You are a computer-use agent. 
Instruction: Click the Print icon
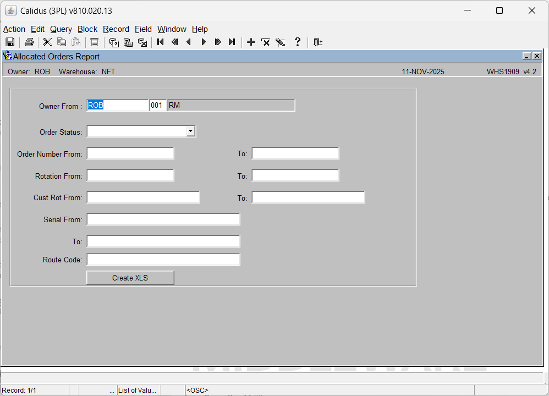tap(29, 42)
